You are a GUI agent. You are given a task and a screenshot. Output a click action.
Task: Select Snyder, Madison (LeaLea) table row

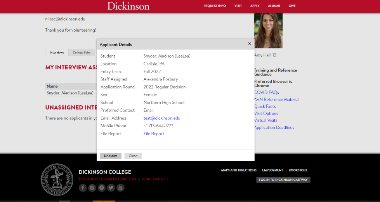pos(71,93)
